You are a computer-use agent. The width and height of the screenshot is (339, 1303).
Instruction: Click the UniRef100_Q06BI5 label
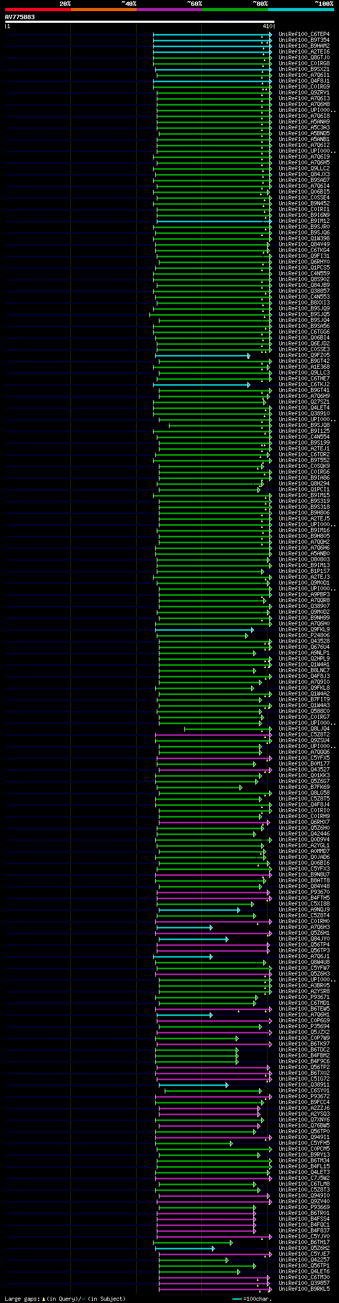coord(304,192)
